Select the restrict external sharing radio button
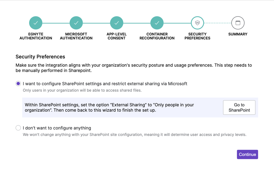Viewport: 274px width, 174px height. (18, 83)
